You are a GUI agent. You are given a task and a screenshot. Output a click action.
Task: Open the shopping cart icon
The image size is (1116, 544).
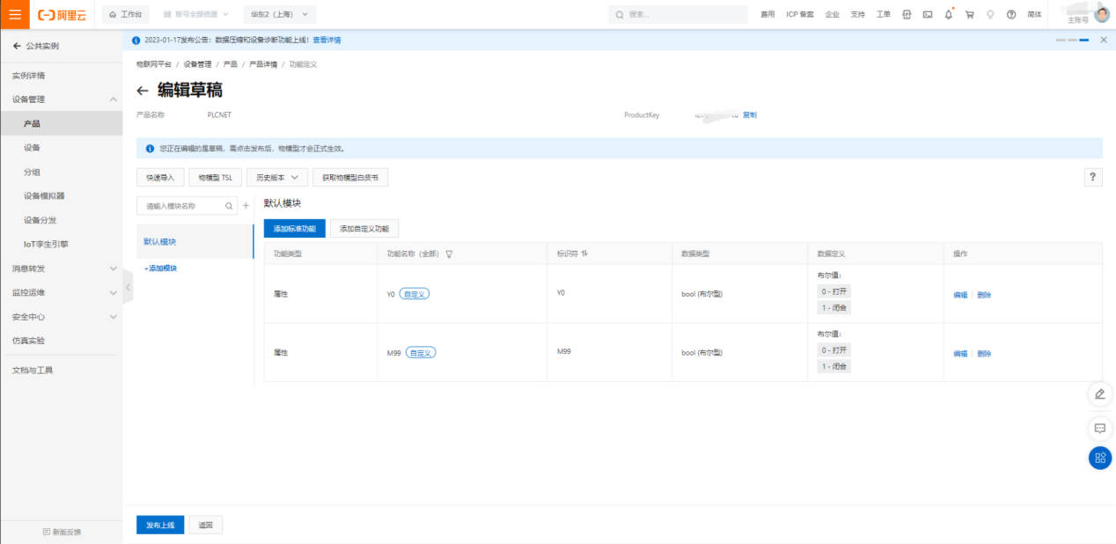pyautogui.click(x=969, y=15)
